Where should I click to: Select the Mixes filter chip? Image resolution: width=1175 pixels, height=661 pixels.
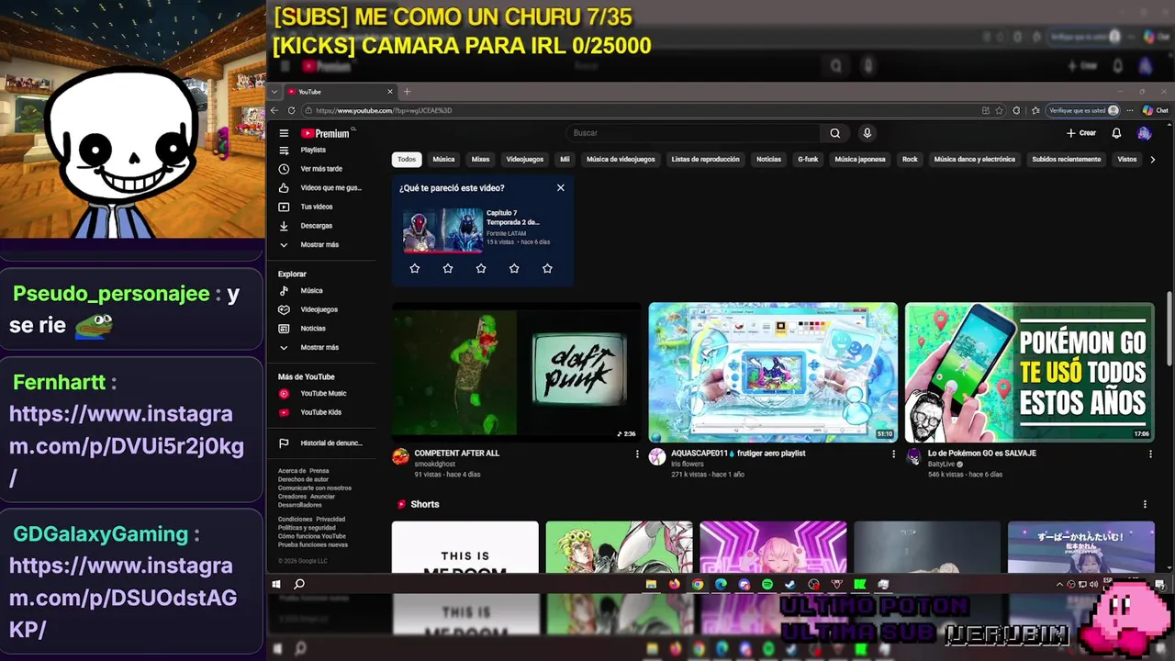click(480, 159)
